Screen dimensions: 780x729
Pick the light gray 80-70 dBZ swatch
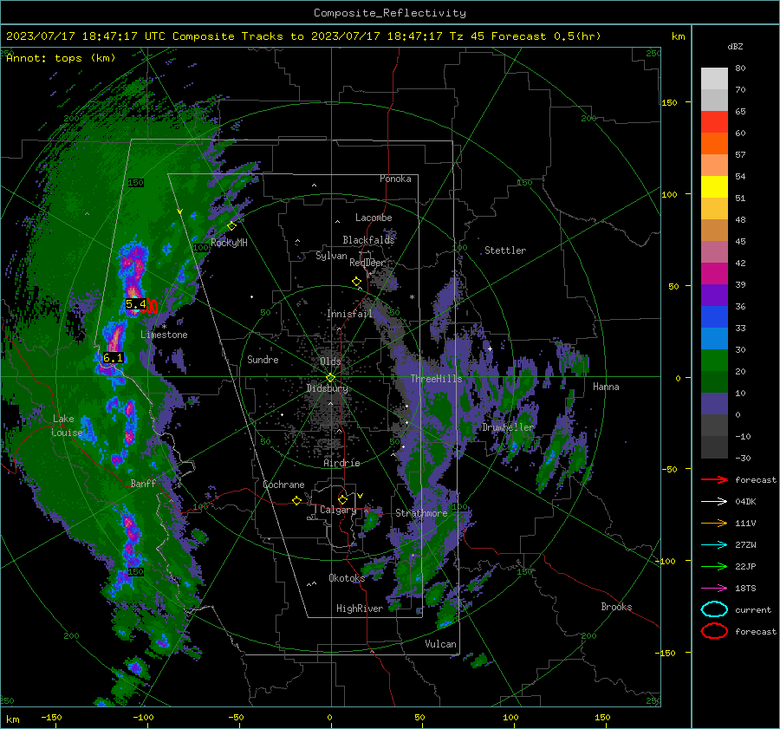click(714, 79)
